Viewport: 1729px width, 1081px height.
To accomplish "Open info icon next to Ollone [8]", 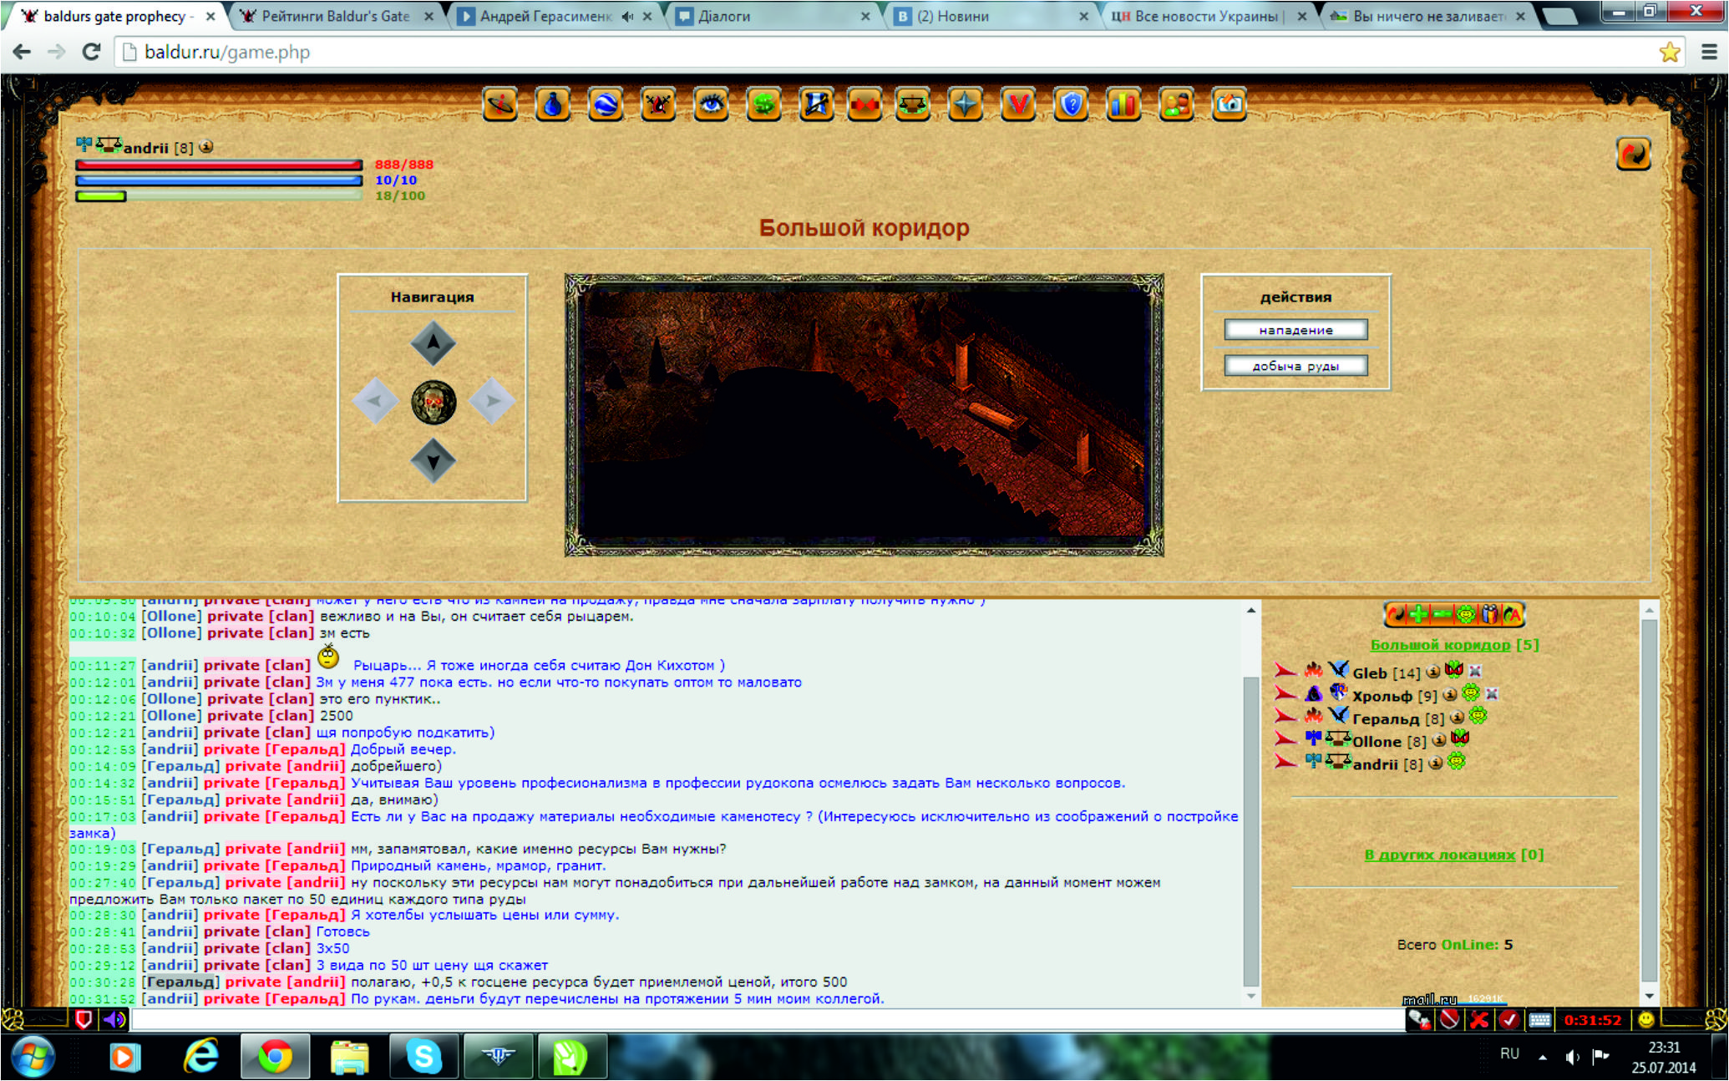I will click(x=1438, y=739).
